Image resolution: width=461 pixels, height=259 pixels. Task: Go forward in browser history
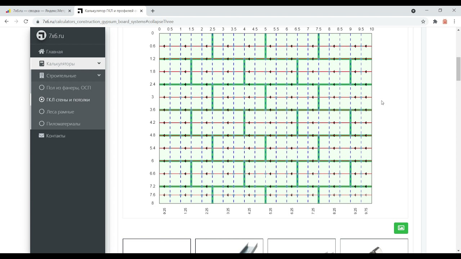tap(16, 22)
